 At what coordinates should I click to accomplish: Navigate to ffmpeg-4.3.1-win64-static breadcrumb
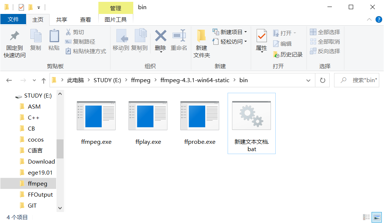click(195, 80)
